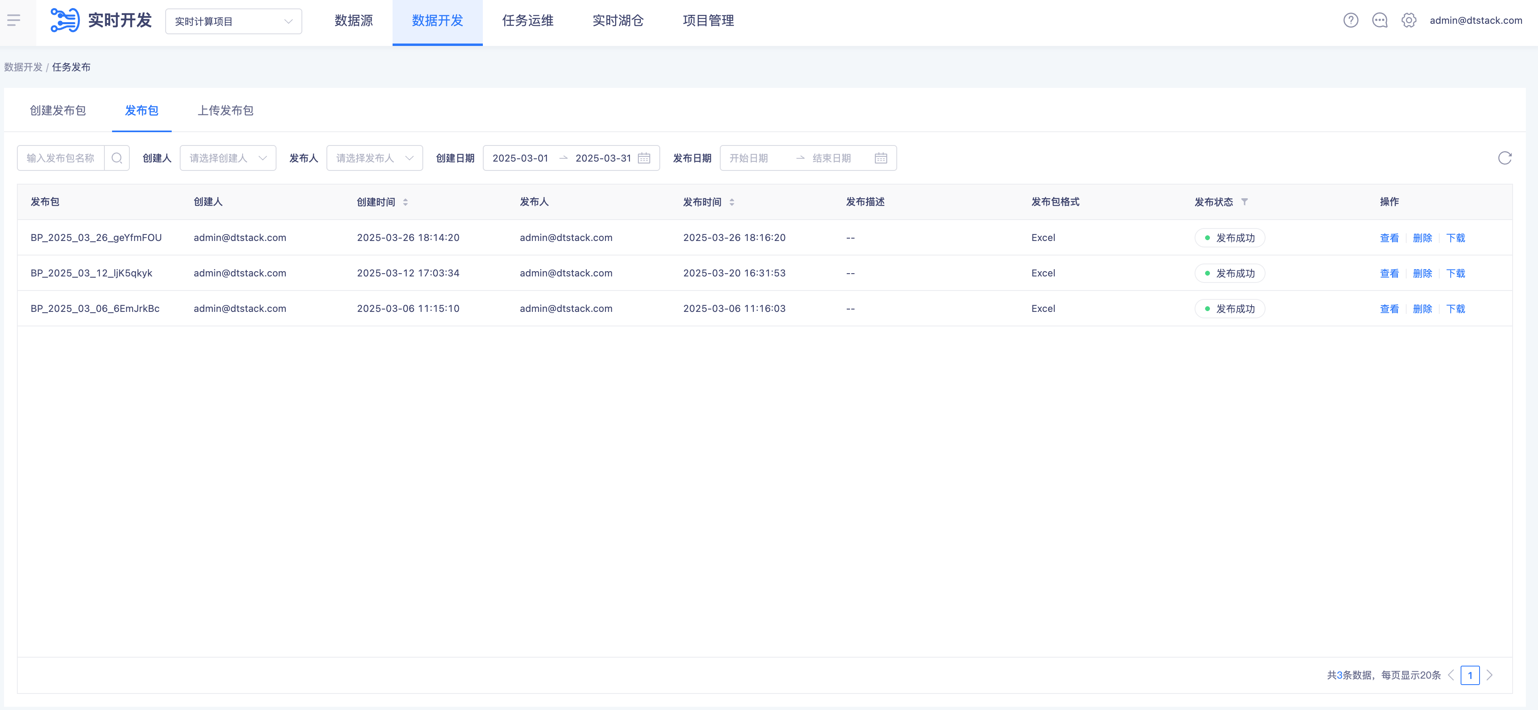Click the 发布日期 calendar icon
1538x710 pixels.
click(881, 158)
